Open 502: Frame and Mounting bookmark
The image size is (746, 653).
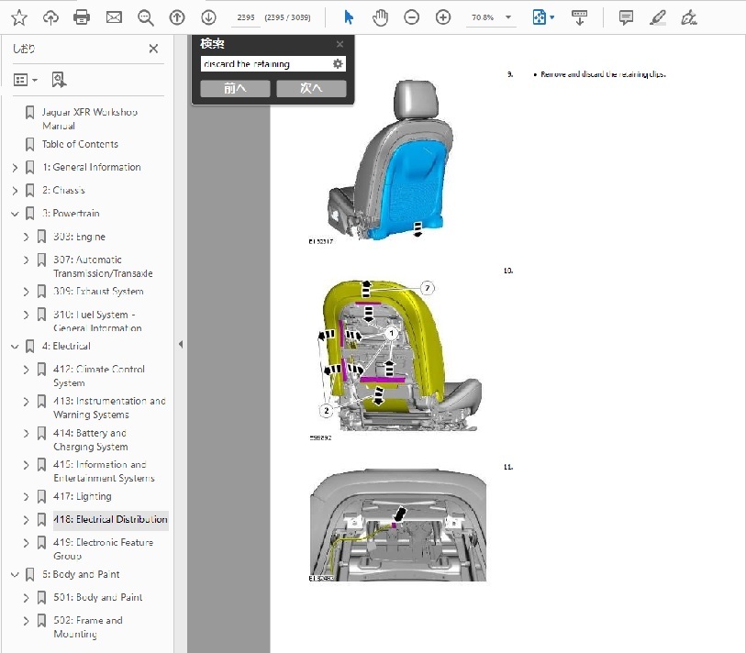88,627
